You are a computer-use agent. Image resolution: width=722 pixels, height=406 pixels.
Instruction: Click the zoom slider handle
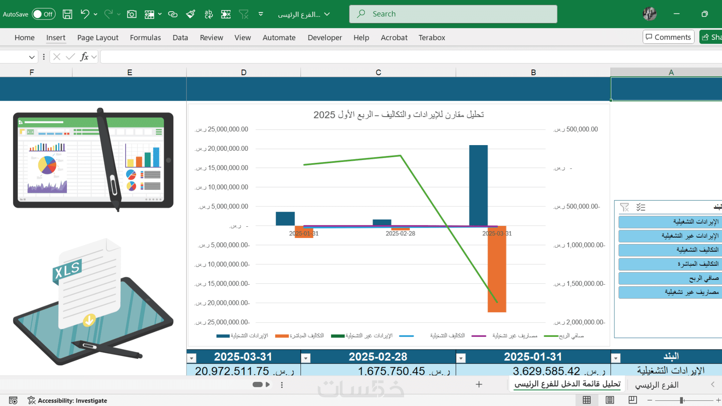click(x=681, y=400)
